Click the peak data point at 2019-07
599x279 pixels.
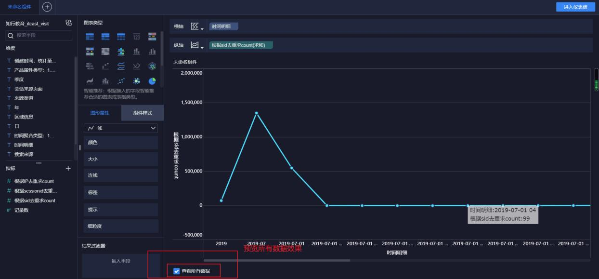coord(256,113)
